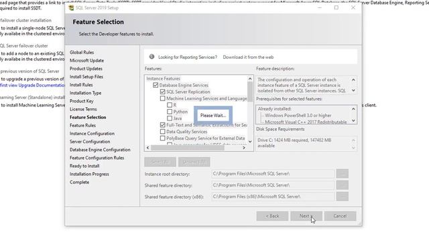Click prerequisites list scroll-up arrow
This screenshot has width=429, height=241.
353,108
